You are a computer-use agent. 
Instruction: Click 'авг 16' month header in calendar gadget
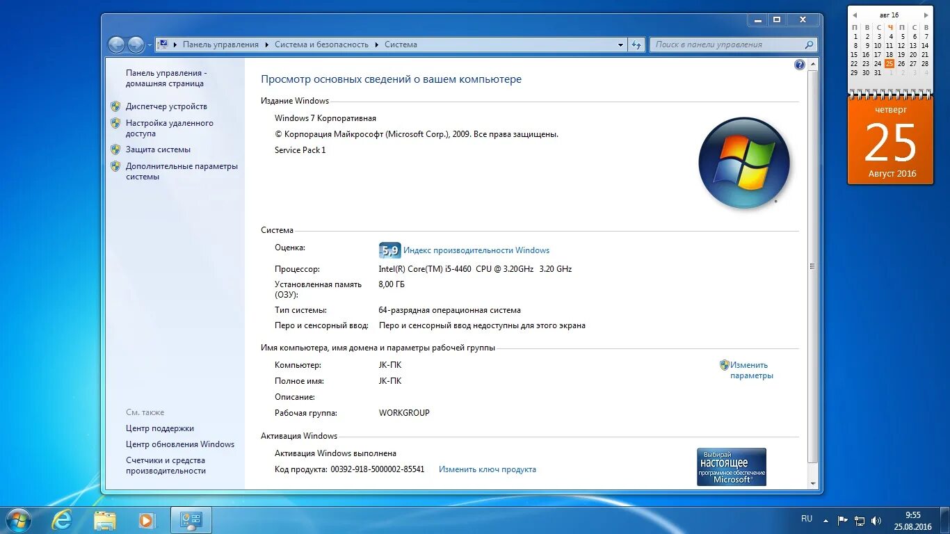[x=889, y=15]
